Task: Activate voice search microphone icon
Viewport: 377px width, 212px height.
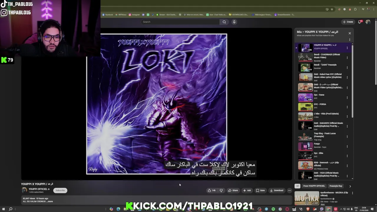Action: tap(234, 22)
